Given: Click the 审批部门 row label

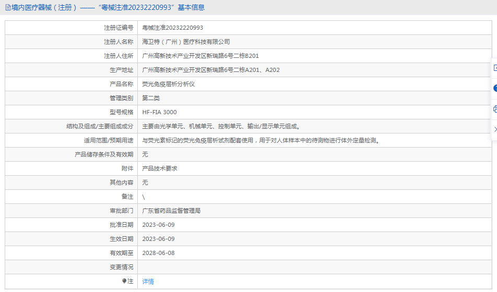Looking at the screenshot, I should point(122,211).
